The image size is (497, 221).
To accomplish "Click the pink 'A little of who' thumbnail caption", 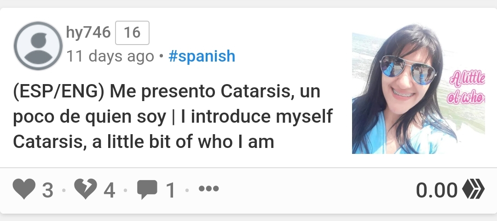I will [466, 87].
